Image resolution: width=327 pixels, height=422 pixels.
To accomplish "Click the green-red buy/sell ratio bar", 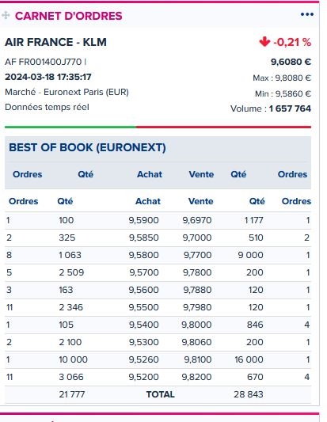I will 158,127.
